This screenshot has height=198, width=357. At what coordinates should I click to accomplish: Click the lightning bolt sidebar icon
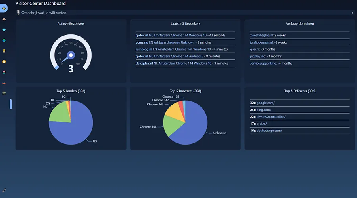(x=4, y=8)
